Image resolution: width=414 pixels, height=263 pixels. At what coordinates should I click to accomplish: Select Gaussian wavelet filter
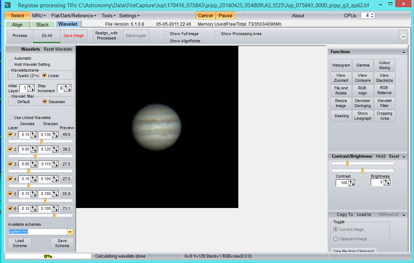click(45, 102)
